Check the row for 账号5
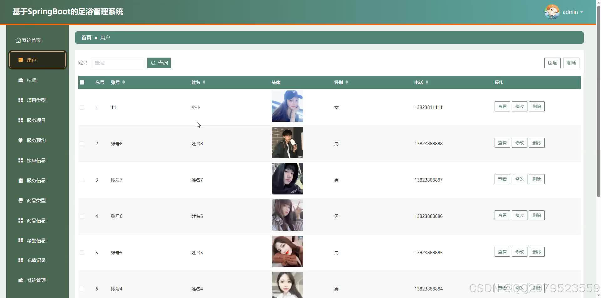The width and height of the screenshot is (601, 298). (82, 253)
